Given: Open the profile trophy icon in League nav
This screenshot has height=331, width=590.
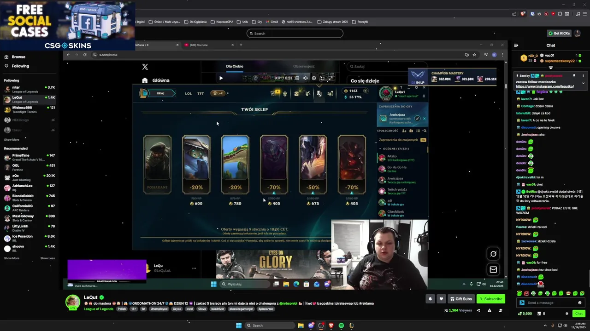Looking at the screenshot, I should [285, 93].
